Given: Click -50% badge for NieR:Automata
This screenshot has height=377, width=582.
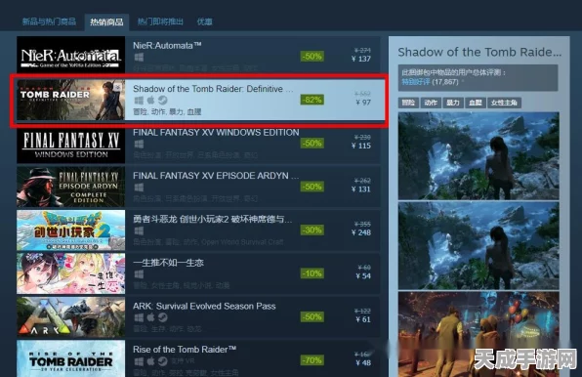Looking at the screenshot, I should click(312, 57).
